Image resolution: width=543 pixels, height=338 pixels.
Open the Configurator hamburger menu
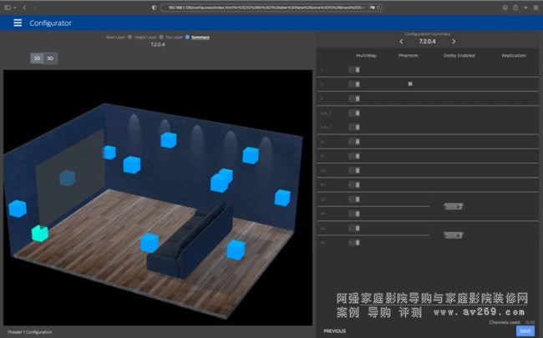[x=18, y=23]
